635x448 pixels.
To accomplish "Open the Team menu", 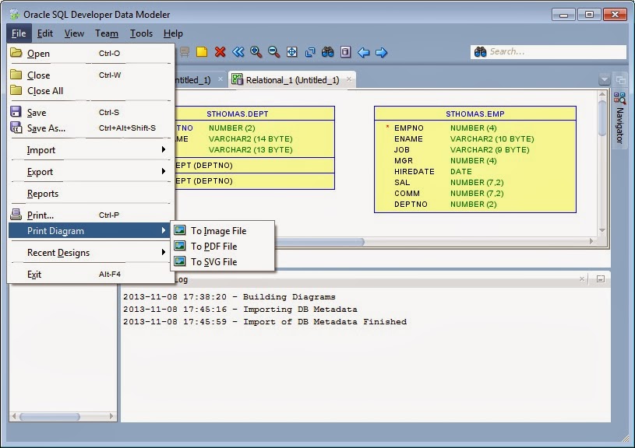I will [107, 33].
